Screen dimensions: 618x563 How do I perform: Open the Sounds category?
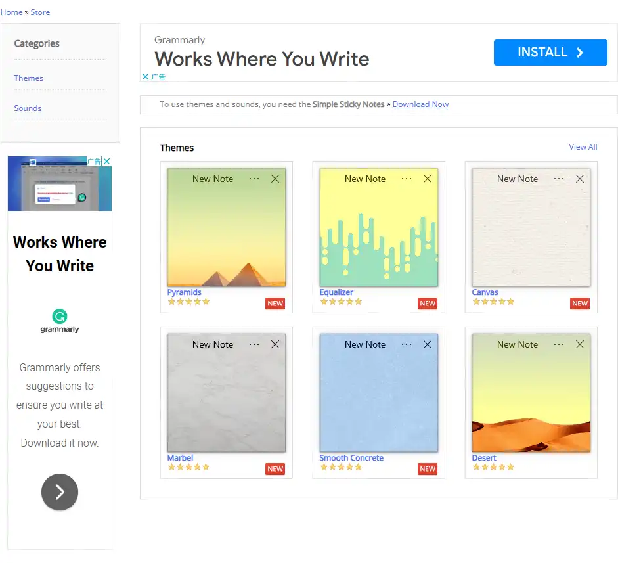tap(28, 108)
